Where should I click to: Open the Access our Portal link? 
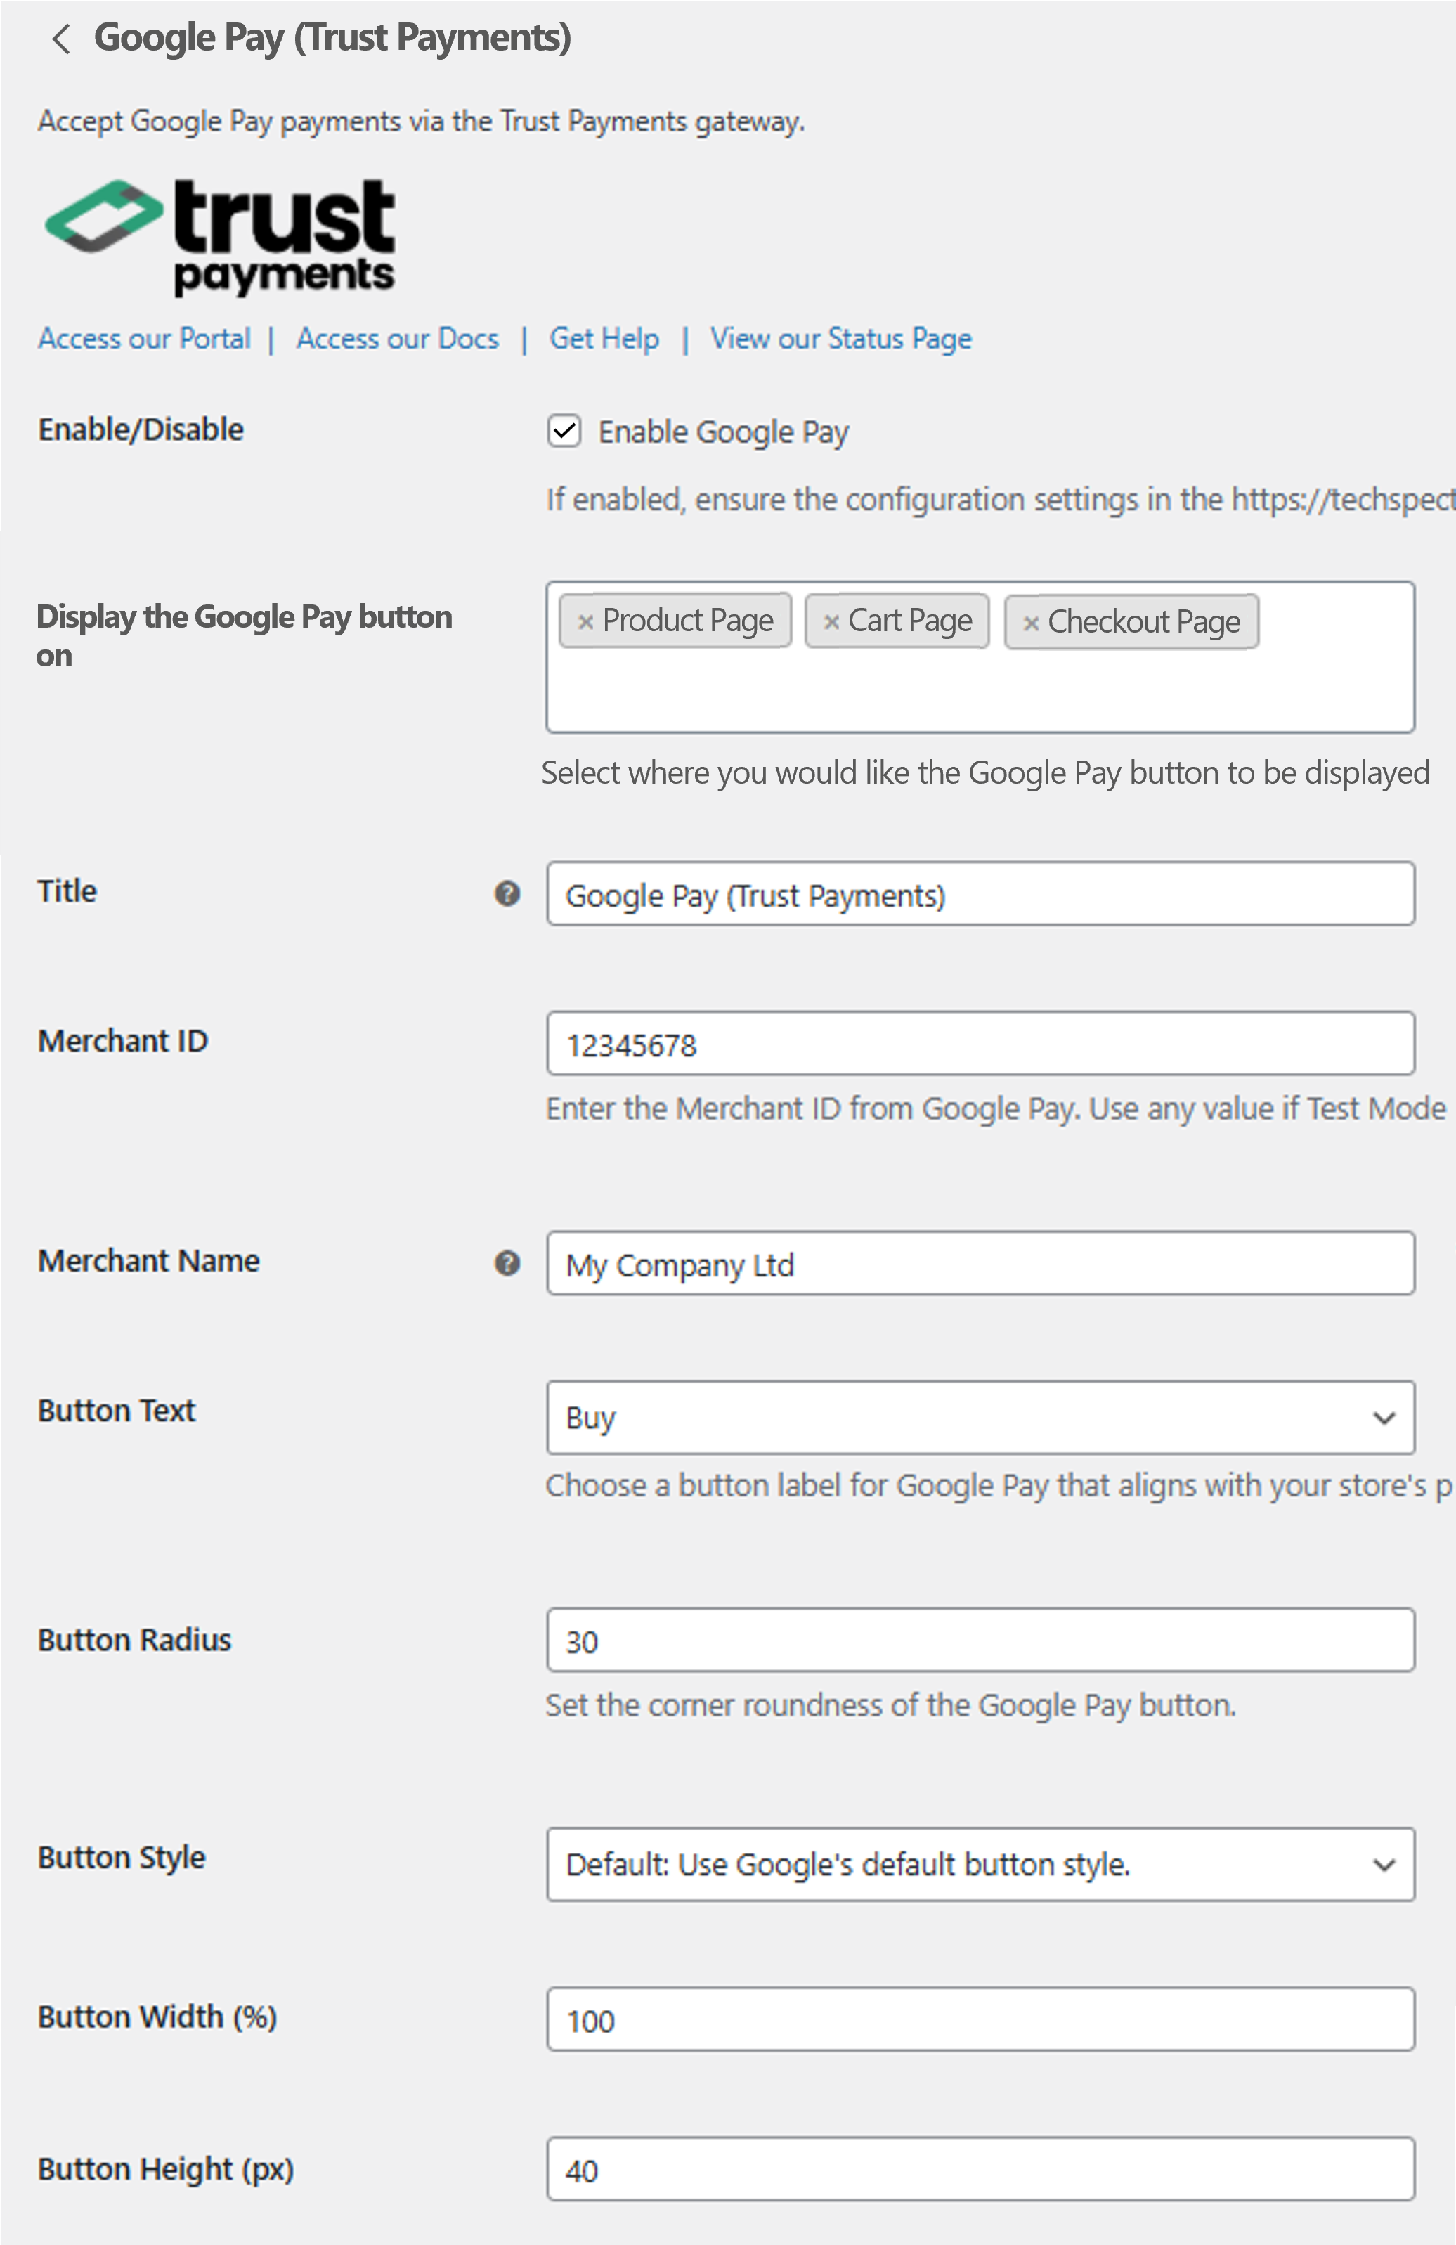coord(144,339)
